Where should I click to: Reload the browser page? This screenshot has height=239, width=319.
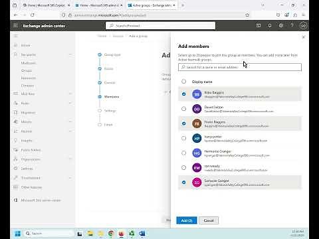pyautogui.click(x=33, y=15)
